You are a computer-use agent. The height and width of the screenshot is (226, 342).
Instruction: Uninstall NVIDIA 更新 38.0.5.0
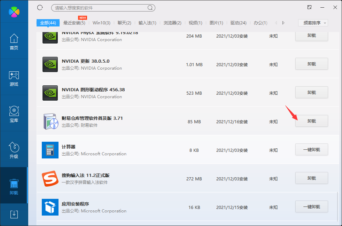(x=312, y=64)
